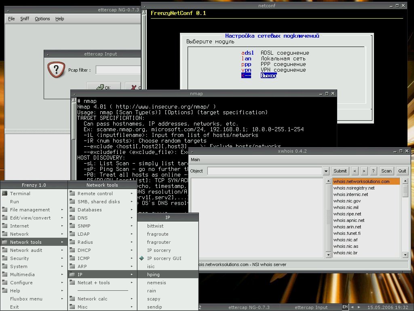Select Run in the Frenzy menu
This screenshot has width=414, height=311.
point(34,202)
